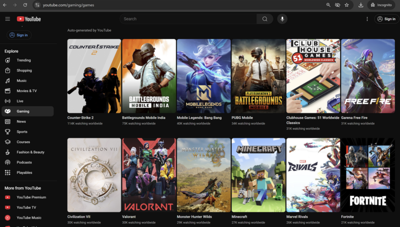Screen dimensions: 400x227
Task: Click the Podcasts icon
Action: click(8, 162)
